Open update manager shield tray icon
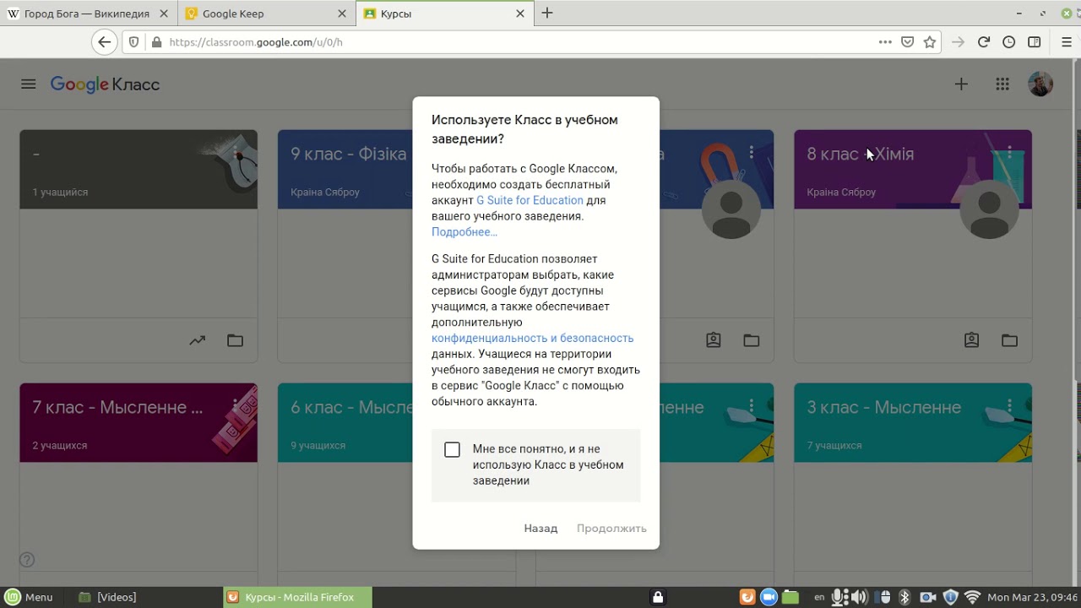The image size is (1081, 608). [949, 597]
